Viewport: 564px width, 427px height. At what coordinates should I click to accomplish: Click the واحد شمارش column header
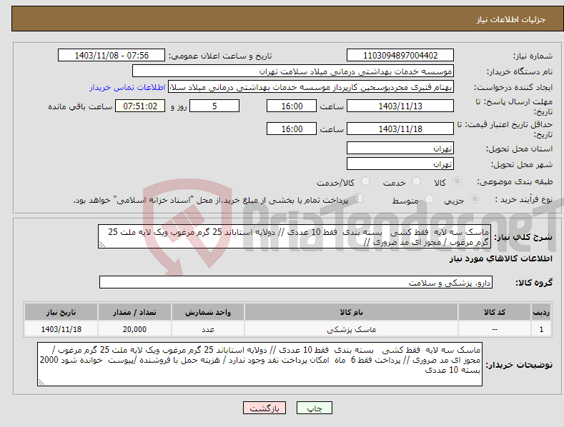tap(208, 312)
